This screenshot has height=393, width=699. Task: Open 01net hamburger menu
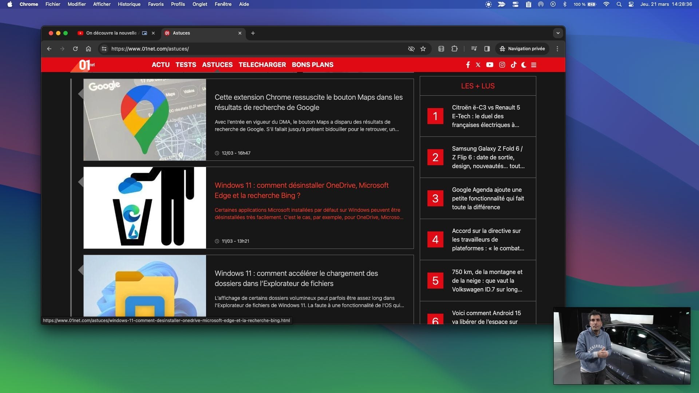pyautogui.click(x=534, y=65)
